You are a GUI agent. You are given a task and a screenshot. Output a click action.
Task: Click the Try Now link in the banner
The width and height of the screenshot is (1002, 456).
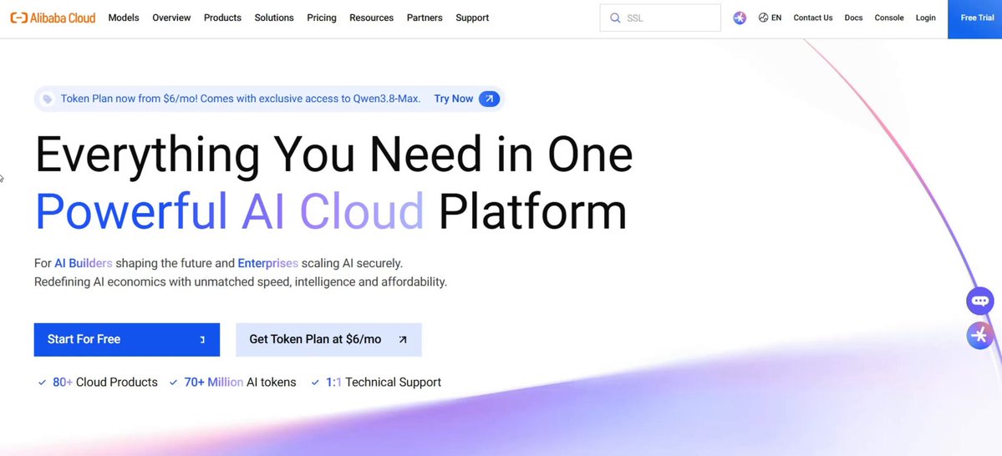tap(454, 99)
